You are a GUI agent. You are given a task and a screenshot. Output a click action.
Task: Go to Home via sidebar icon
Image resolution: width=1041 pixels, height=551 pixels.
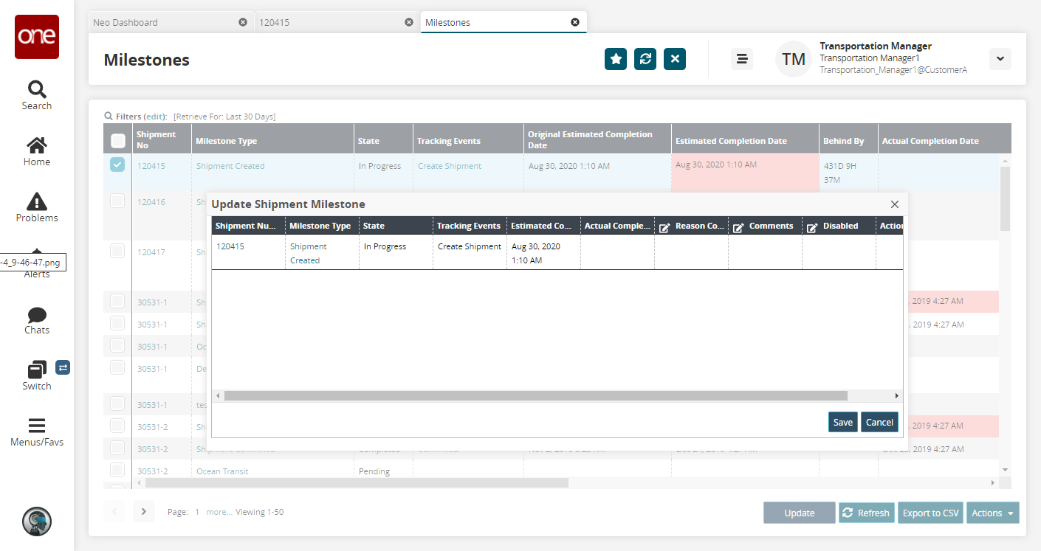coord(36,146)
